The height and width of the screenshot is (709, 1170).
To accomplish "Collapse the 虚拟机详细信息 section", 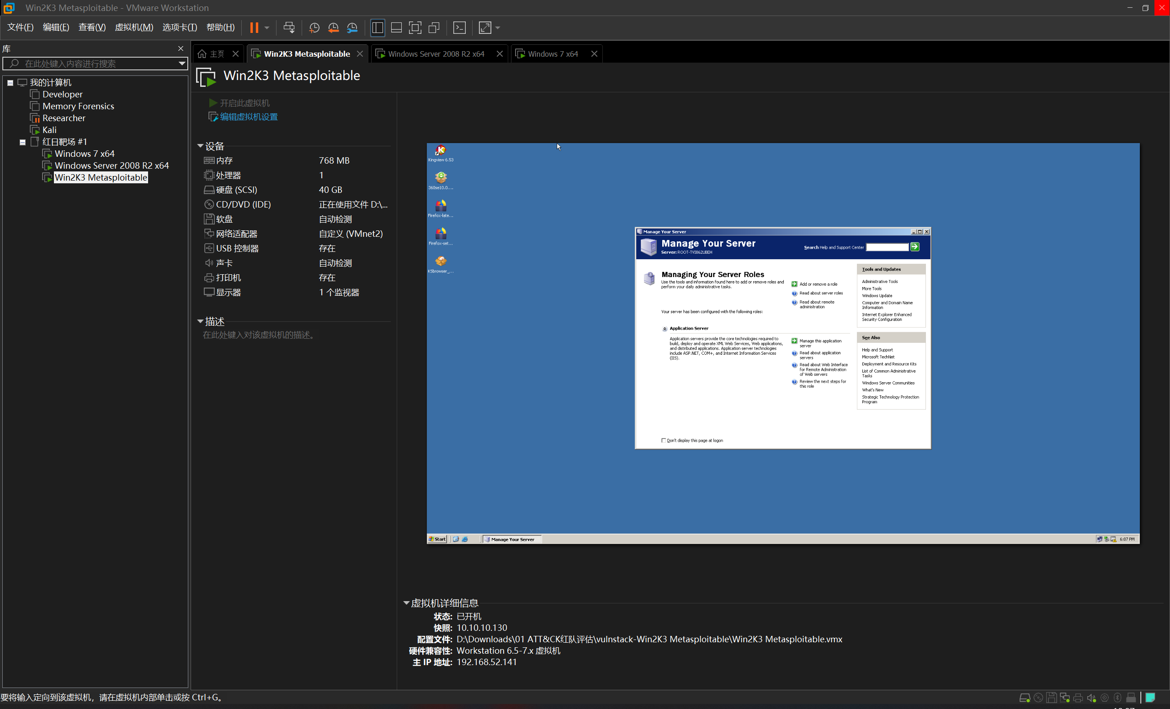I will click(x=406, y=602).
